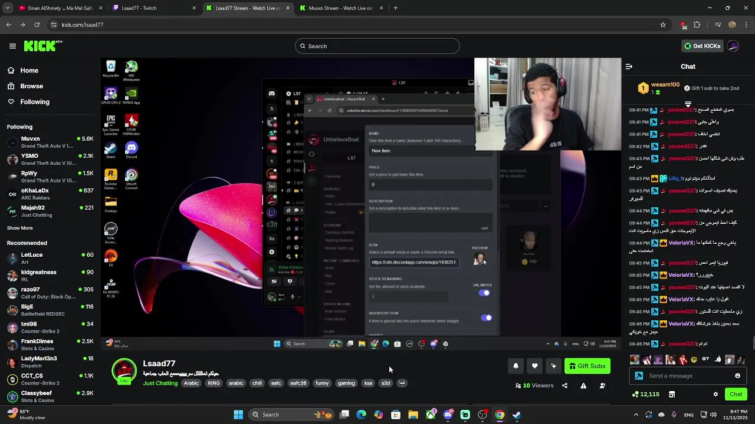This screenshot has width=755, height=424.
Task: Collapse the chat panel arrow icon
Action: click(629, 67)
